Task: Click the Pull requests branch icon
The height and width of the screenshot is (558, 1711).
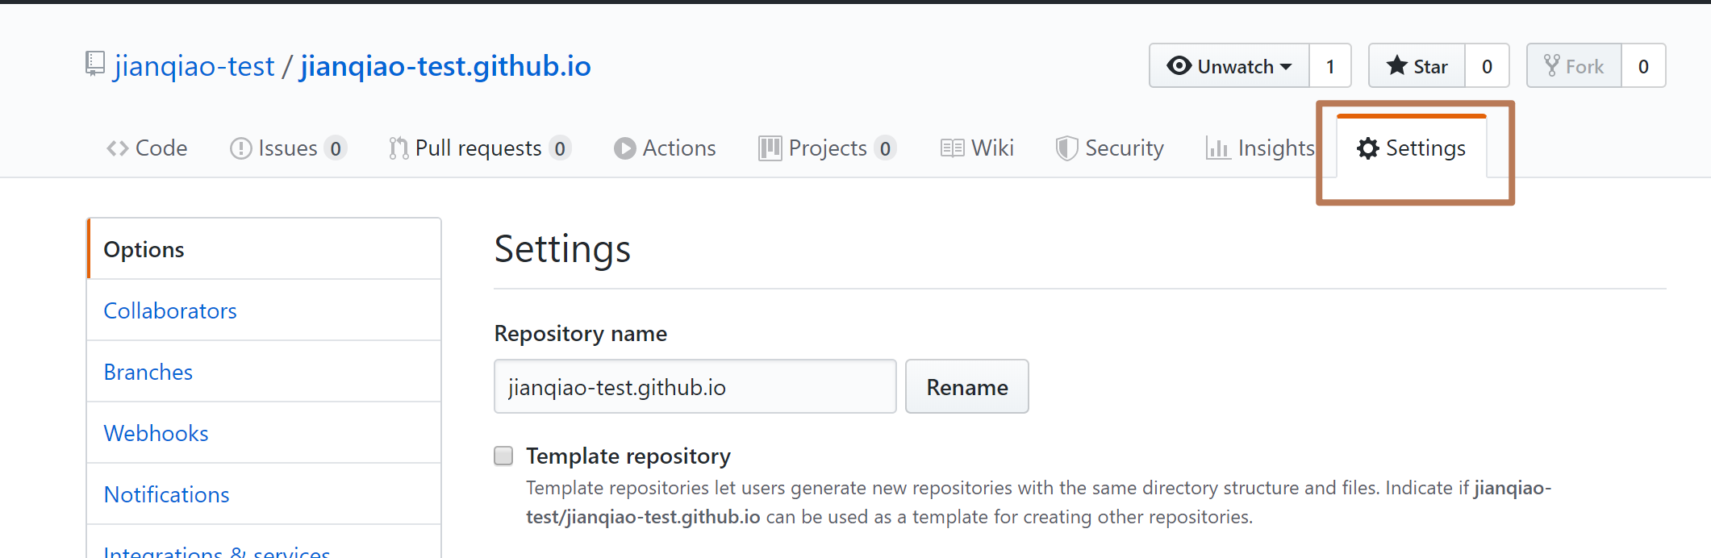Action: point(399,148)
